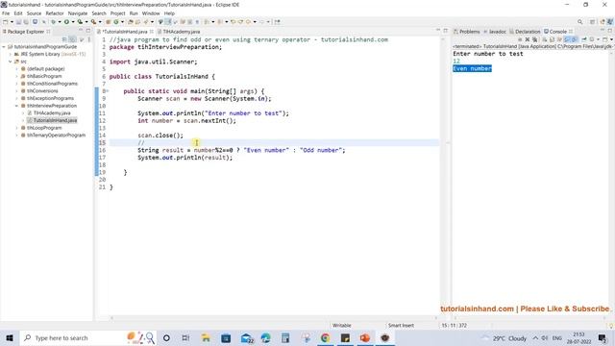Click the toolbar Search magnifier icon
The image size is (615, 346).
point(580,22)
